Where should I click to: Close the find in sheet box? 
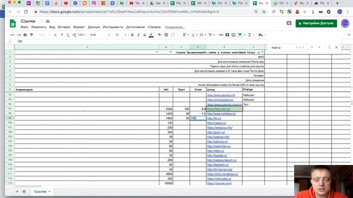[336, 47]
